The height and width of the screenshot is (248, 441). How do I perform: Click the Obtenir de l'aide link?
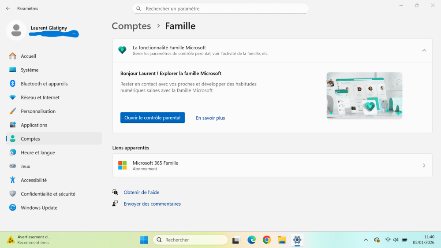pos(141,192)
